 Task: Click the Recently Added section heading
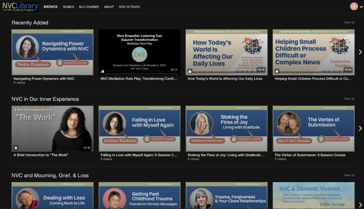click(x=30, y=23)
